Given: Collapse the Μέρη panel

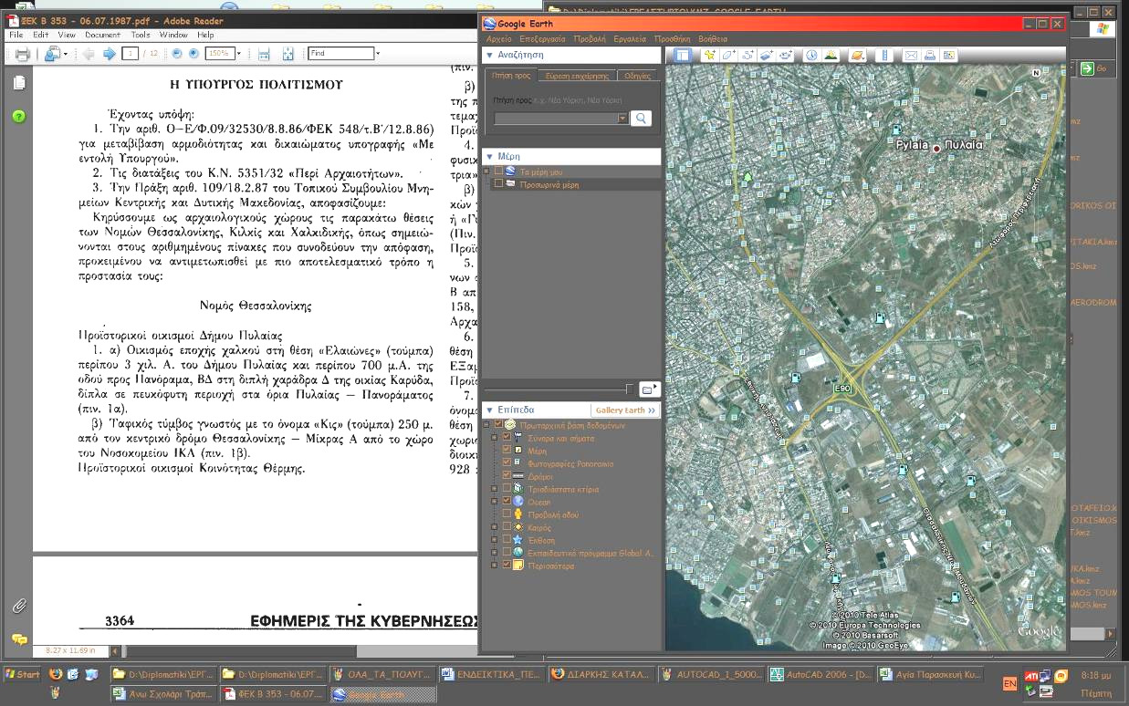Looking at the screenshot, I should [x=490, y=156].
